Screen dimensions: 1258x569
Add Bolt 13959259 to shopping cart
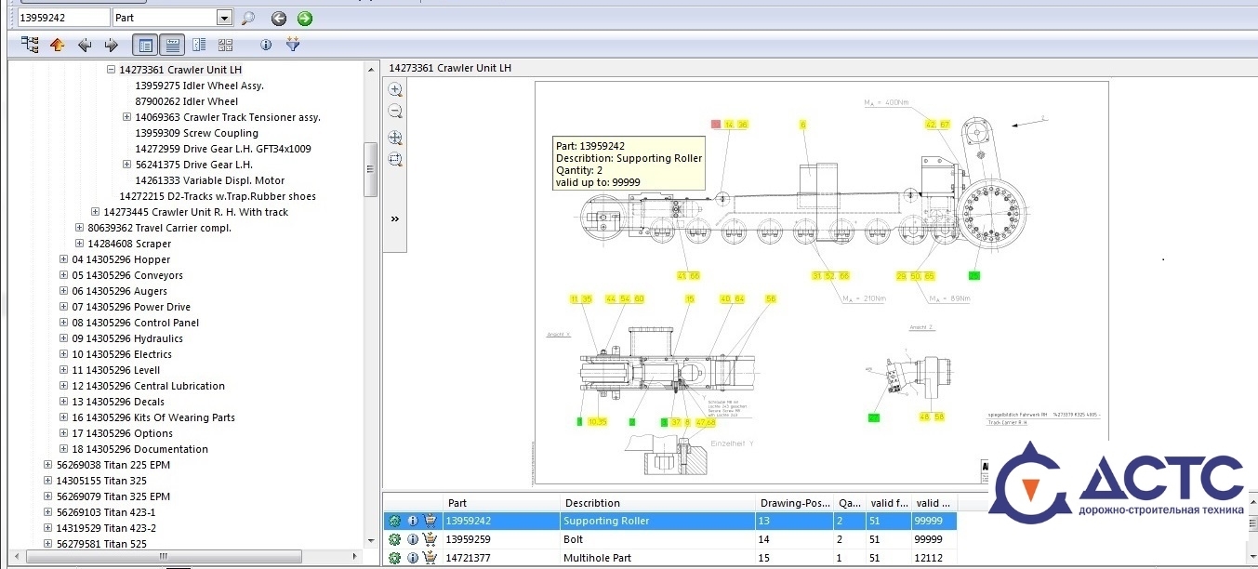pos(430,539)
